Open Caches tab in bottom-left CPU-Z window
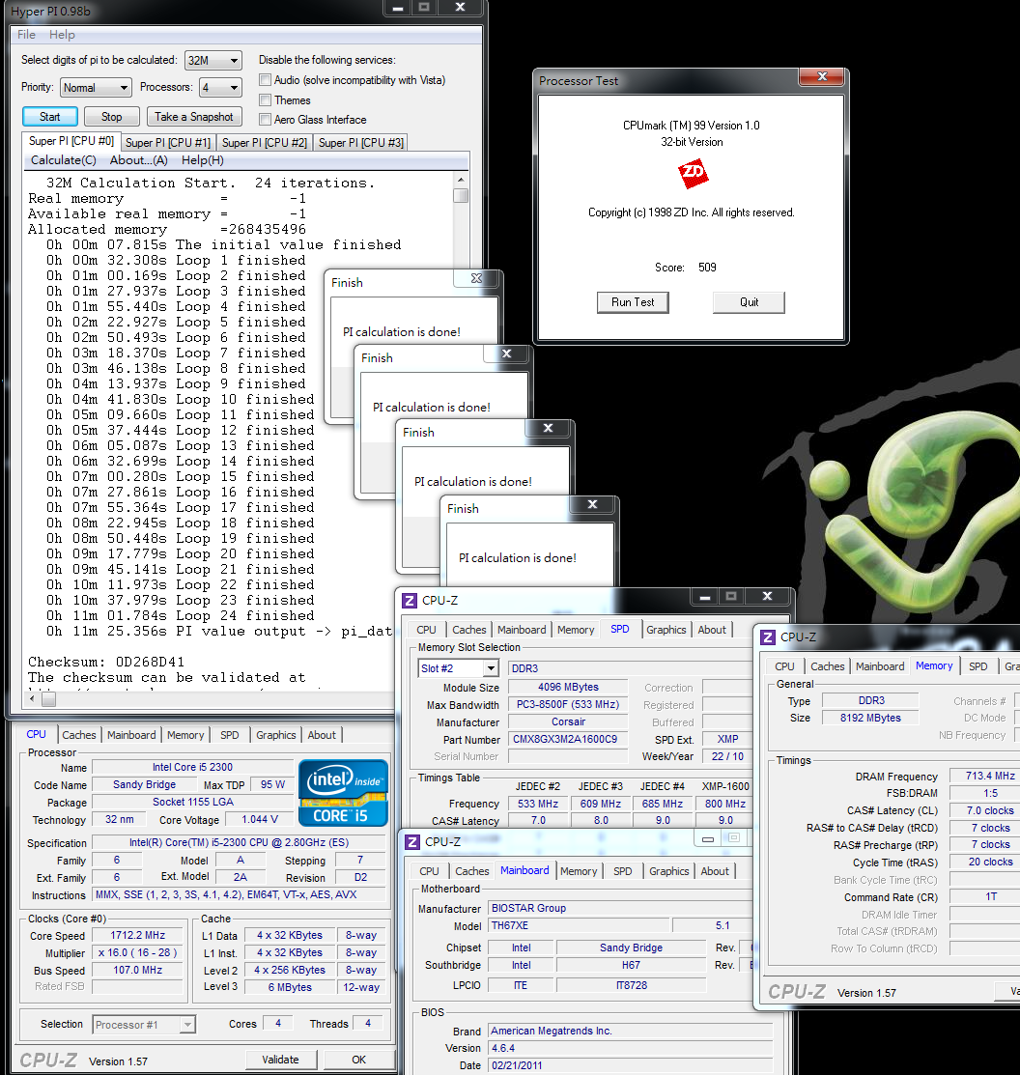 (x=79, y=735)
